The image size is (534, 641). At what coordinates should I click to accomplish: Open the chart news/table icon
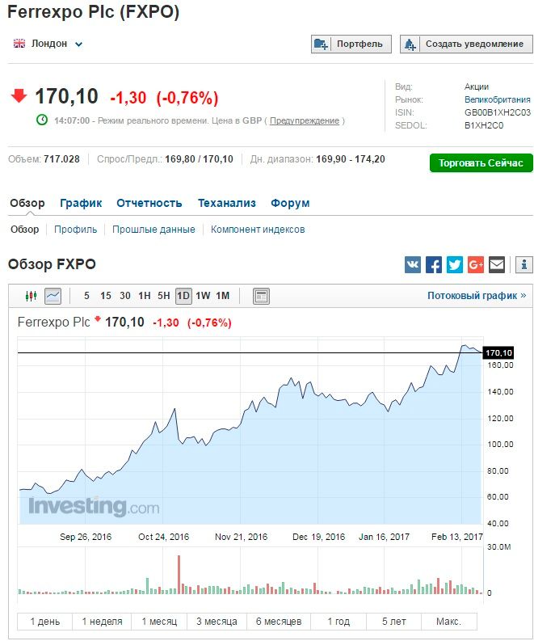261,296
